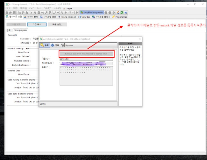Screen dimensions: 207x160
Task: Click the blue help toolbar icon
Action: pyautogui.click(x=126, y=12)
